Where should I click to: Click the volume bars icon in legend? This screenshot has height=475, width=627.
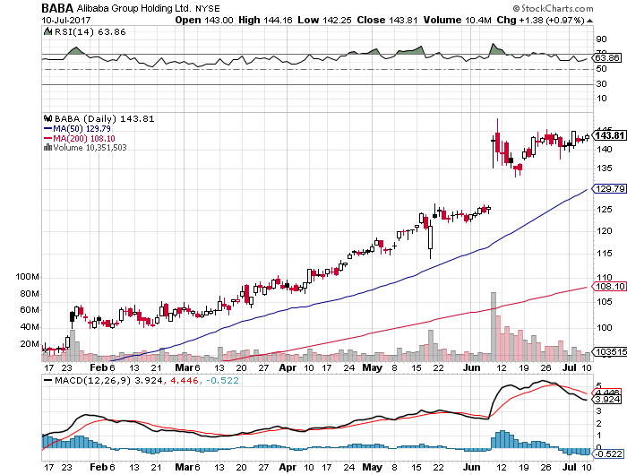[x=46, y=147]
